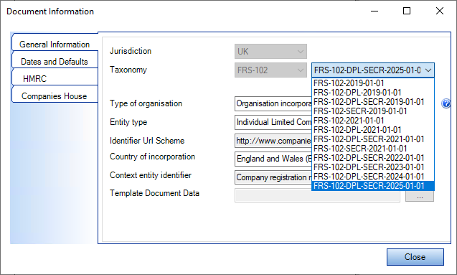457x275 pixels.
Task: Pick FRS-102-SECR-2019-01-01 from list
Action: (x=373, y=111)
